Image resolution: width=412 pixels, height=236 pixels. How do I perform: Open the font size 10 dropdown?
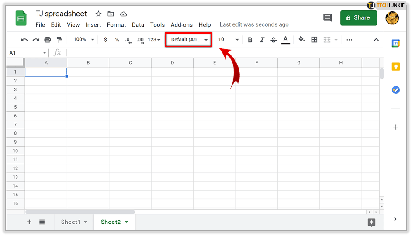228,40
